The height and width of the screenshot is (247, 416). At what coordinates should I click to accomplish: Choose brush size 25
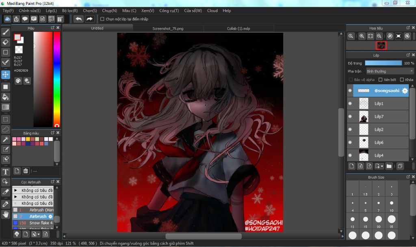tap(392, 221)
